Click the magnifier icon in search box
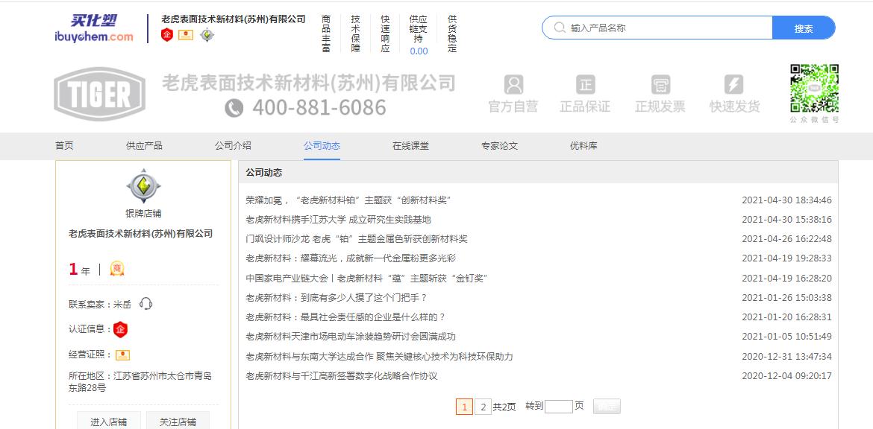This screenshot has width=873, height=429. 560,28
